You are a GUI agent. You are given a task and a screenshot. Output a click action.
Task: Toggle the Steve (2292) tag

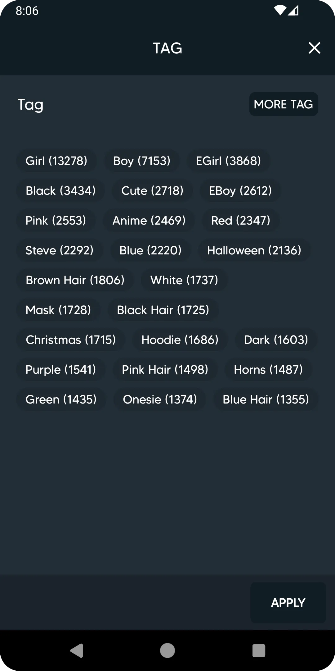pos(60,250)
